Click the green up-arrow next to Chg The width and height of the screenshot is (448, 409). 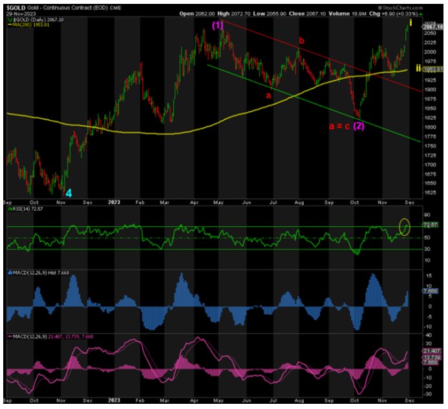(x=422, y=14)
